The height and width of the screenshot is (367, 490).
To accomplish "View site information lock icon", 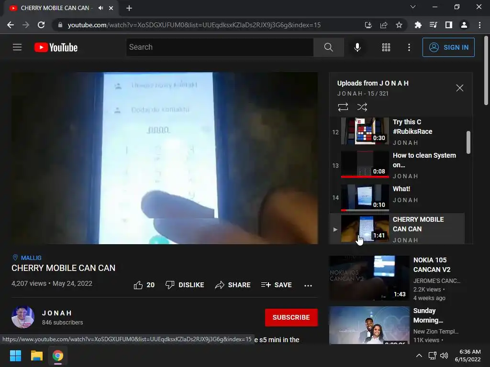I will click(60, 25).
